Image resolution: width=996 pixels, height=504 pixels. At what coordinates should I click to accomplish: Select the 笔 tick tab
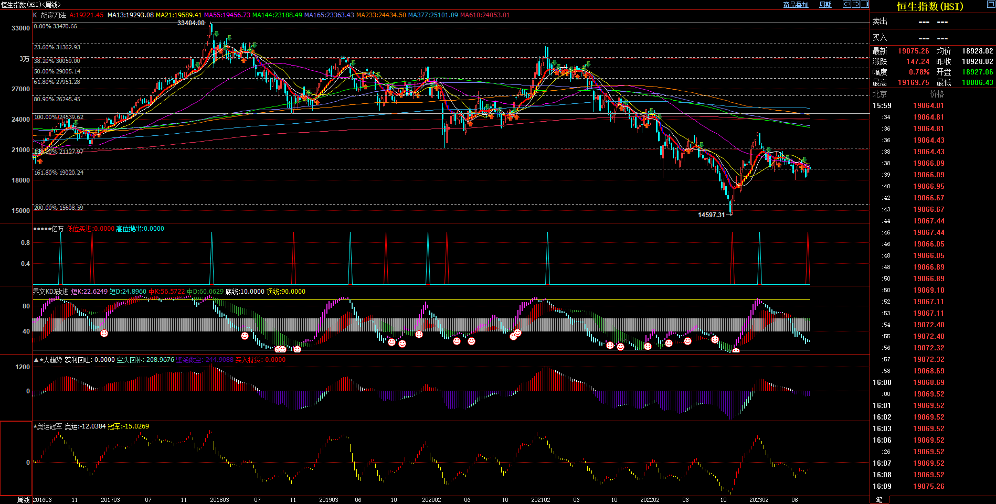coord(880,499)
